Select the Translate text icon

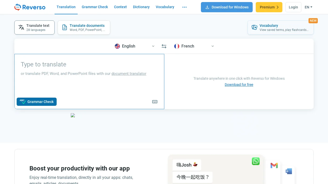(x=22, y=27)
